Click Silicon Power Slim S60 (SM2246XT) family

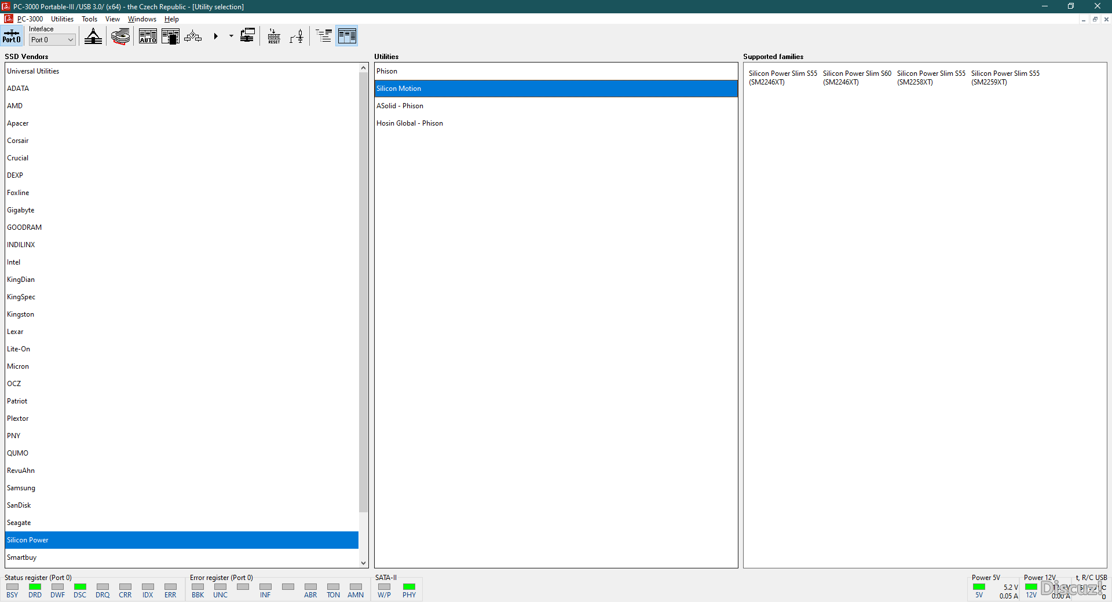coord(857,78)
